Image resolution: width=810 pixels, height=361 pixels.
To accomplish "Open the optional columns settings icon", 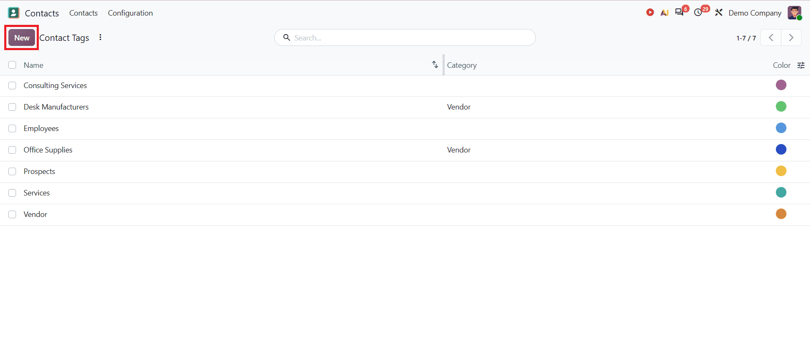I will [x=801, y=65].
